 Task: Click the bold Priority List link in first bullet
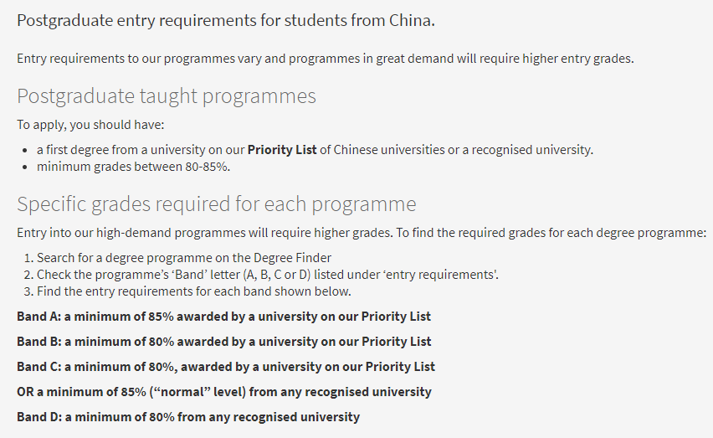coord(282,150)
